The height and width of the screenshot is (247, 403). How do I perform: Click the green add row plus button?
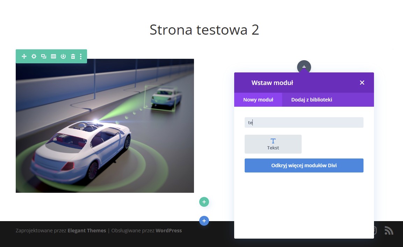[x=204, y=202]
